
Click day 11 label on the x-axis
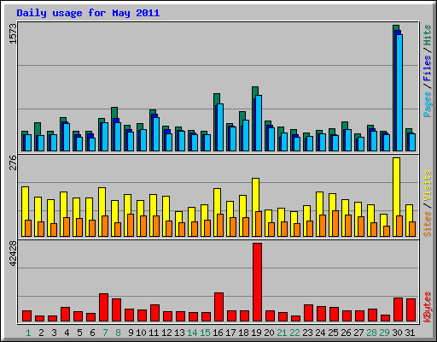(154, 333)
